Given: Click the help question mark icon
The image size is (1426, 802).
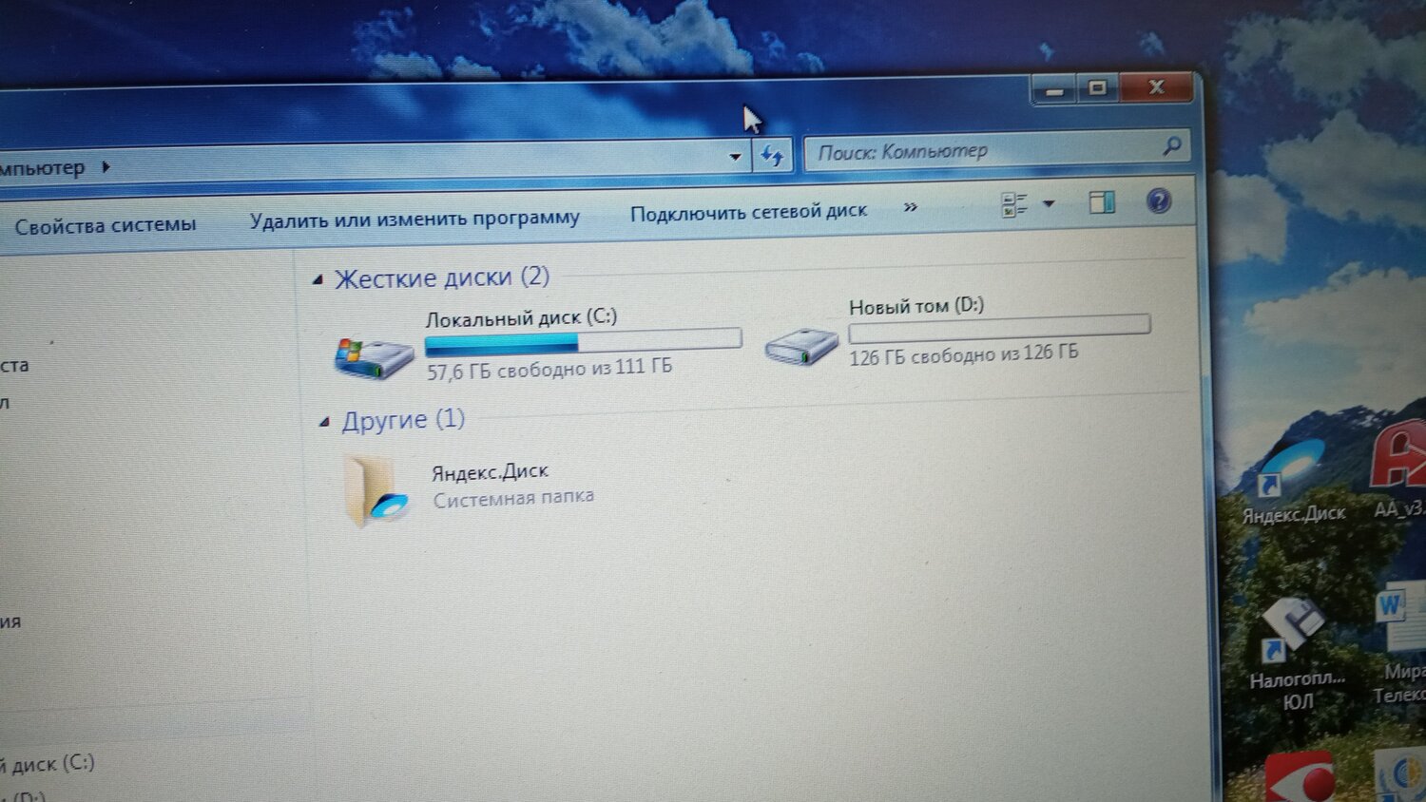Looking at the screenshot, I should tap(1158, 200).
